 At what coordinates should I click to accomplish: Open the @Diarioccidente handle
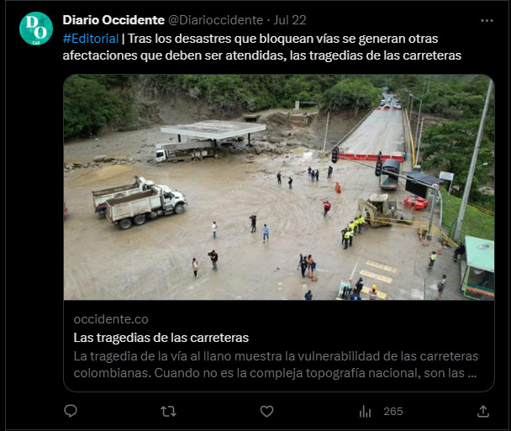coord(216,20)
